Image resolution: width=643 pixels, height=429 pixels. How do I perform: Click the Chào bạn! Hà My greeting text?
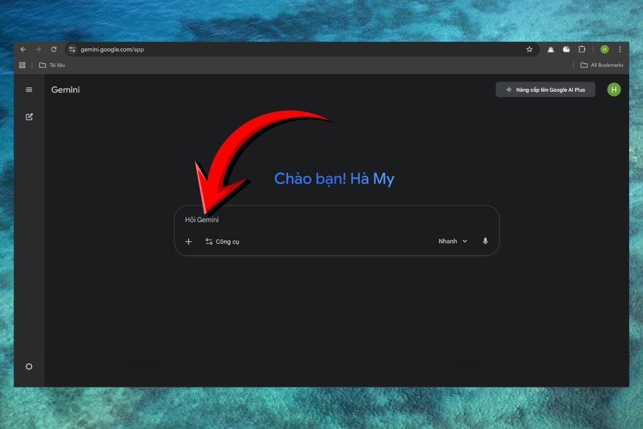334,179
